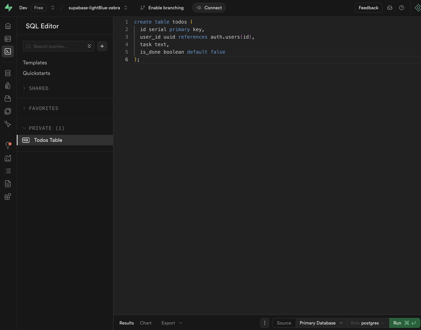The height and width of the screenshot is (330, 421).
Task: Open the Export dropdown
Action: (x=172, y=323)
